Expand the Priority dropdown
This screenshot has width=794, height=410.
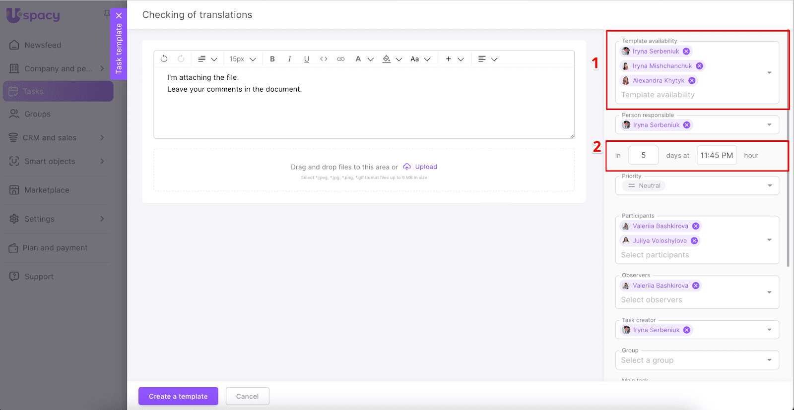coord(769,186)
